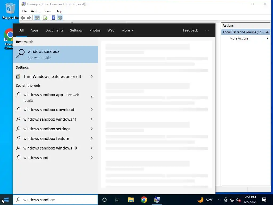Expand arrow beside 'windows sandbox download'
The image size is (273, 205).
coord(92,110)
